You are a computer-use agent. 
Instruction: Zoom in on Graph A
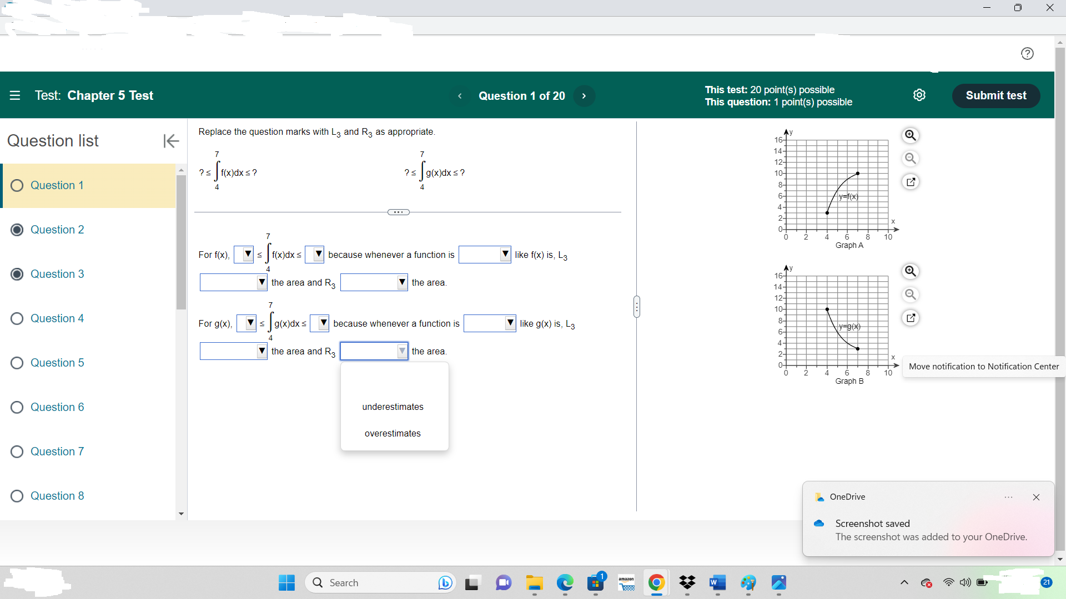(911, 135)
